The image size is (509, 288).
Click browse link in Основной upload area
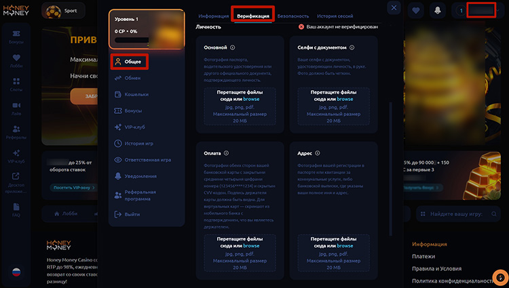coord(250,99)
